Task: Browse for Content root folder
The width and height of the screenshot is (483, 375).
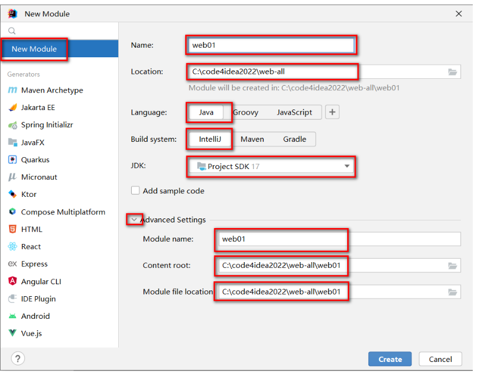Action: pyautogui.click(x=452, y=266)
